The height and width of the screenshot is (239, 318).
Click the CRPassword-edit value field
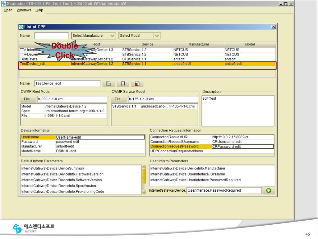[x=243, y=146]
